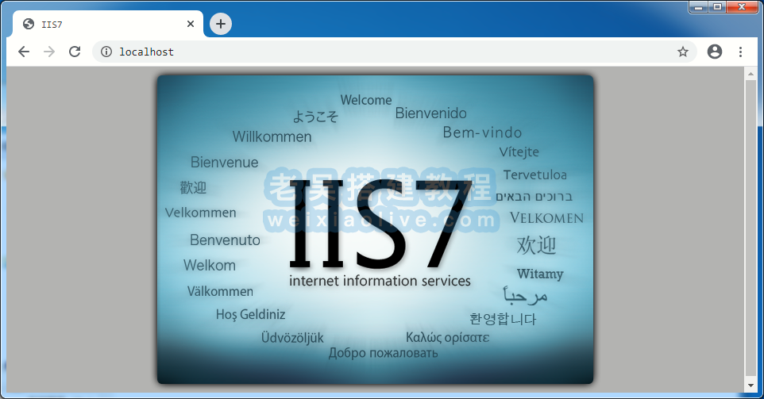
Task: Close the IIS7 tab
Action: [x=191, y=24]
